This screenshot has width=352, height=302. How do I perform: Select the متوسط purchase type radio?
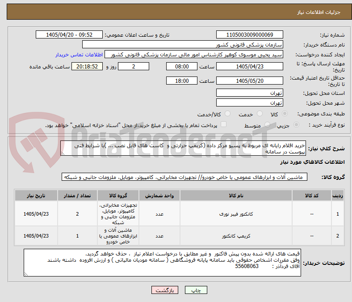[x=267, y=124]
